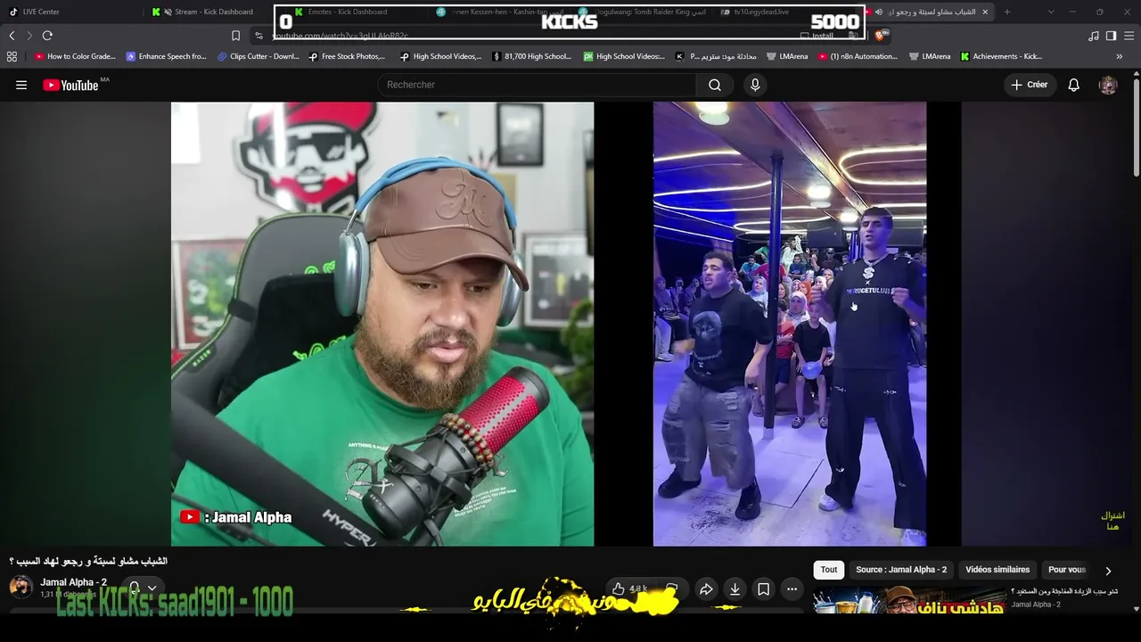
Task: Open محادثة مود ستريم bookmark
Action: [716, 56]
